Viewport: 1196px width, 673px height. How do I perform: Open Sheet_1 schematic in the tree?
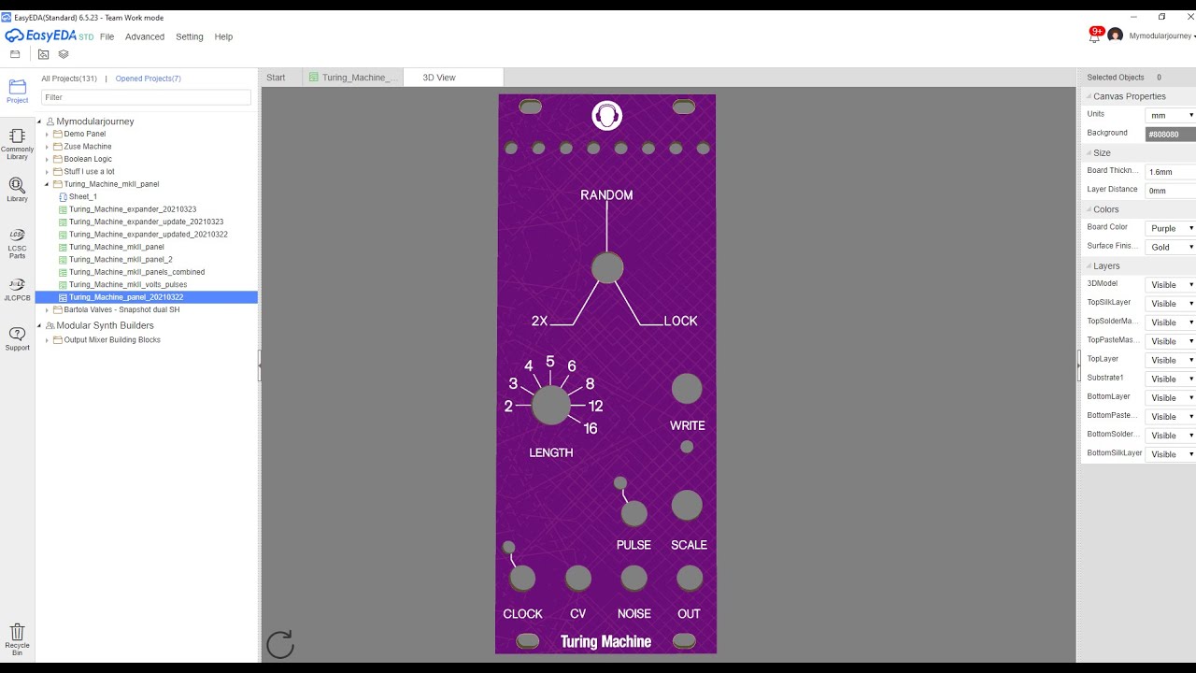pos(82,197)
